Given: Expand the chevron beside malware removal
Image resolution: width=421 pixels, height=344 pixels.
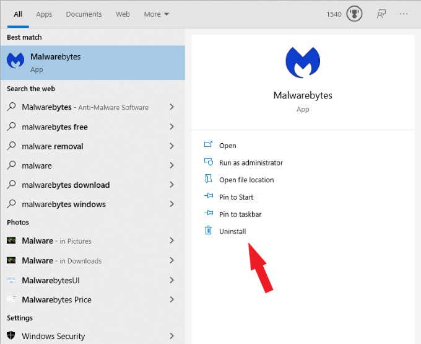Looking at the screenshot, I should 172,146.
